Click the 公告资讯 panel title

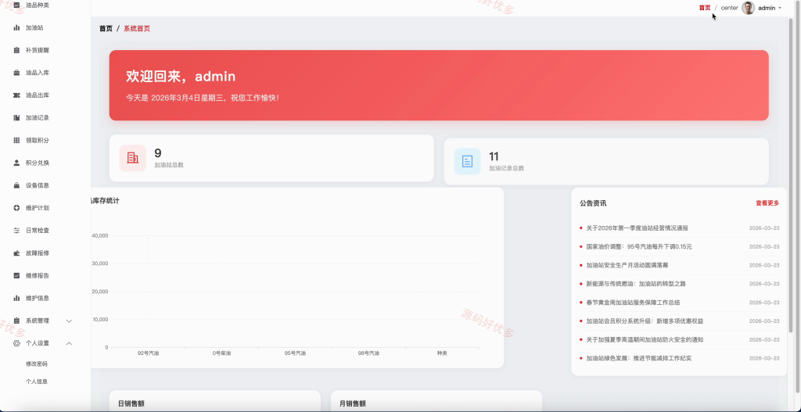click(593, 203)
